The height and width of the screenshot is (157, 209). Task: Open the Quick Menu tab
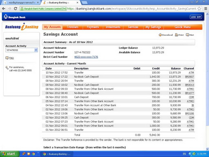[x=183, y=27]
